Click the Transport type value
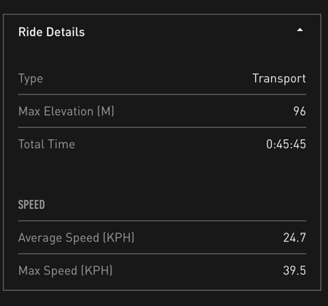The width and height of the screenshot is (328, 306). tap(279, 79)
